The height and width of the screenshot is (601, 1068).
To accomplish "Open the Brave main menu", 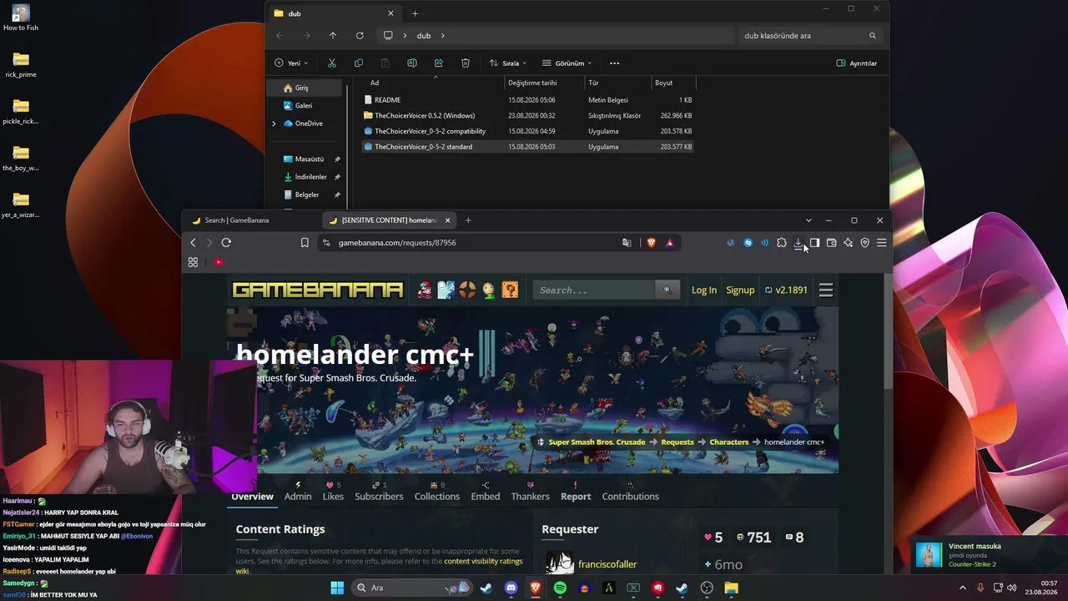I will [881, 243].
